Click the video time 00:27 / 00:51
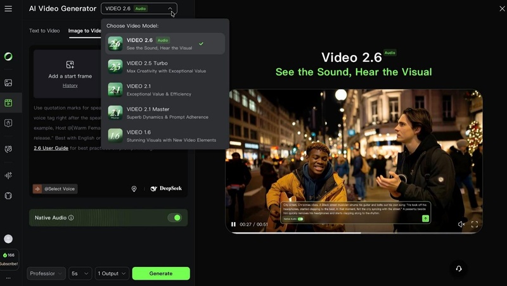 tap(254, 225)
